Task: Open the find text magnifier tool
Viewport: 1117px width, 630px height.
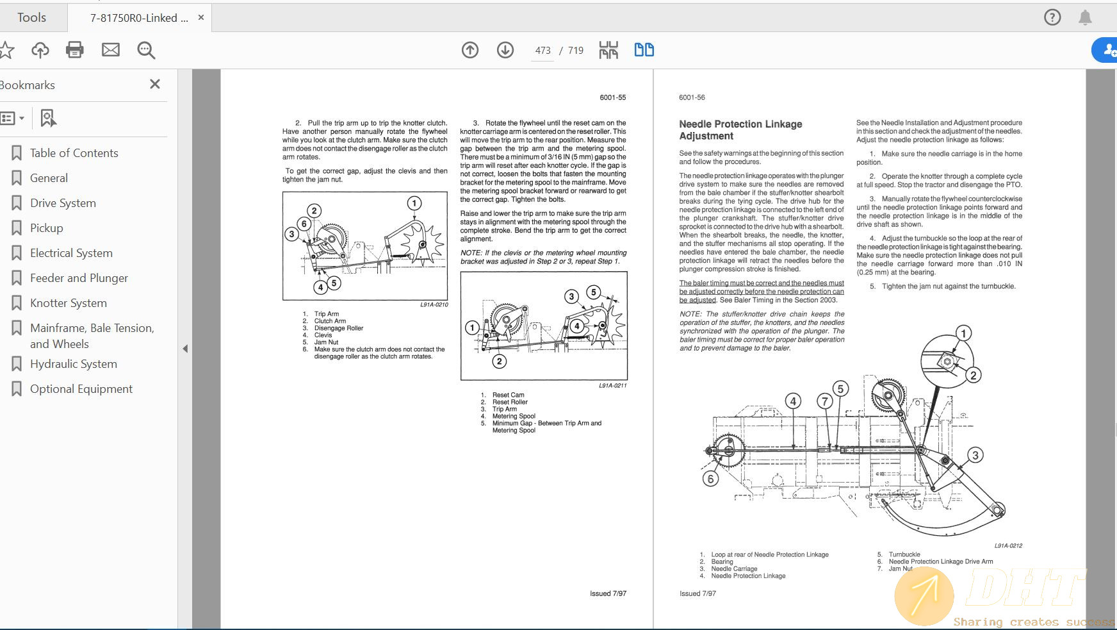Action: click(x=146, y=50)
